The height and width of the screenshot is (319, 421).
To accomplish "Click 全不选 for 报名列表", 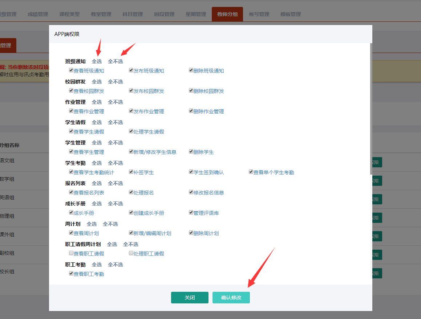I will tap(116, 184).
